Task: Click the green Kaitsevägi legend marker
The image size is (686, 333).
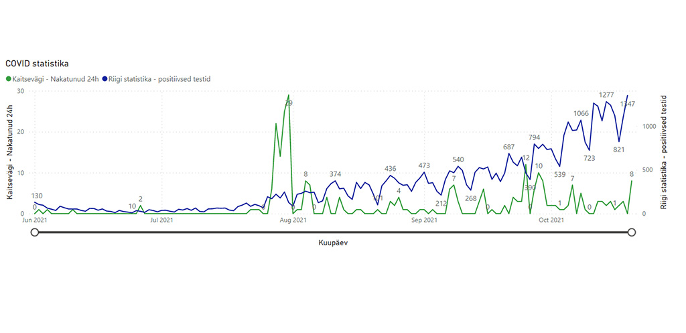Action: tap(9, 79)
